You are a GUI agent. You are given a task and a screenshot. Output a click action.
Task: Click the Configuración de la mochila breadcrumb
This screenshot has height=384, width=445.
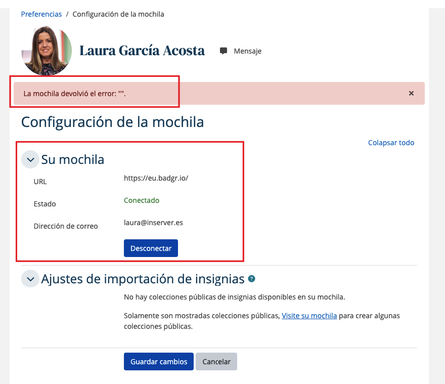(x=118, y=14)
